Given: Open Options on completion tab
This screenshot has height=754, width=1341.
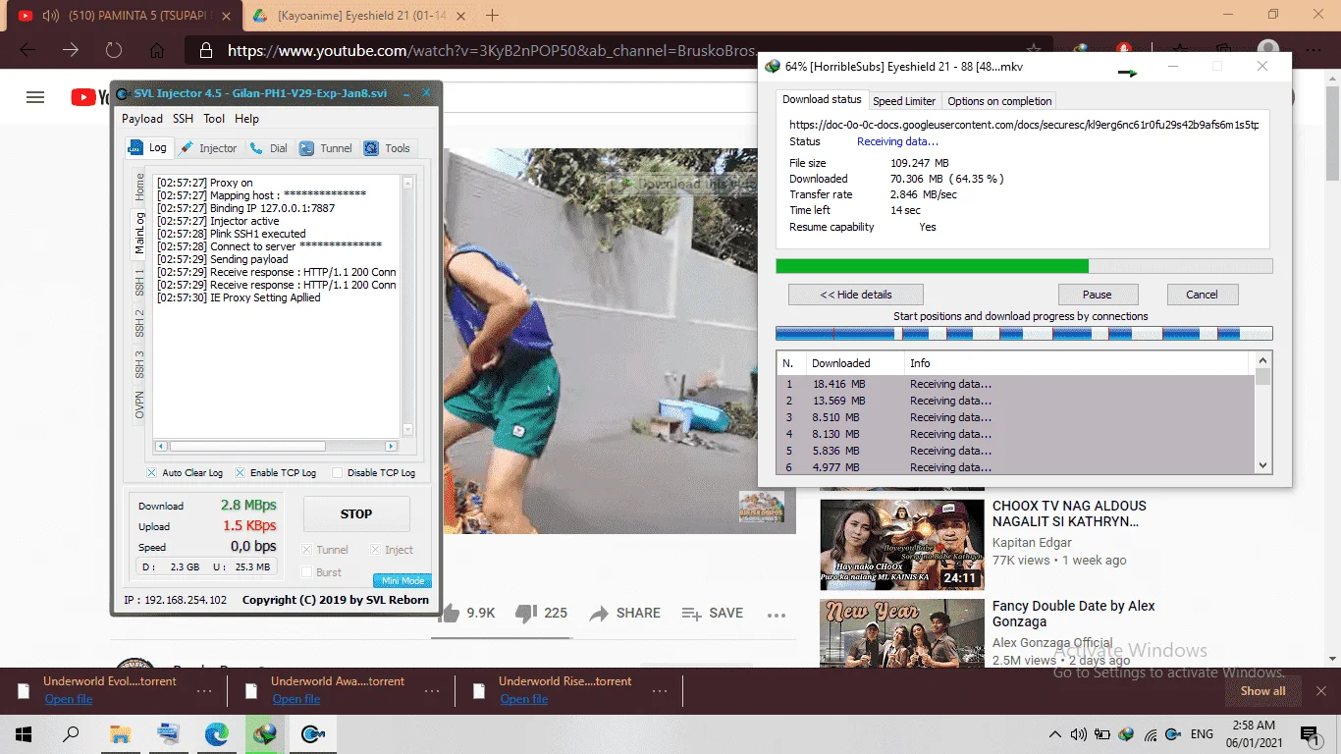Looking at the screenshot, I should tap(999, 101).
